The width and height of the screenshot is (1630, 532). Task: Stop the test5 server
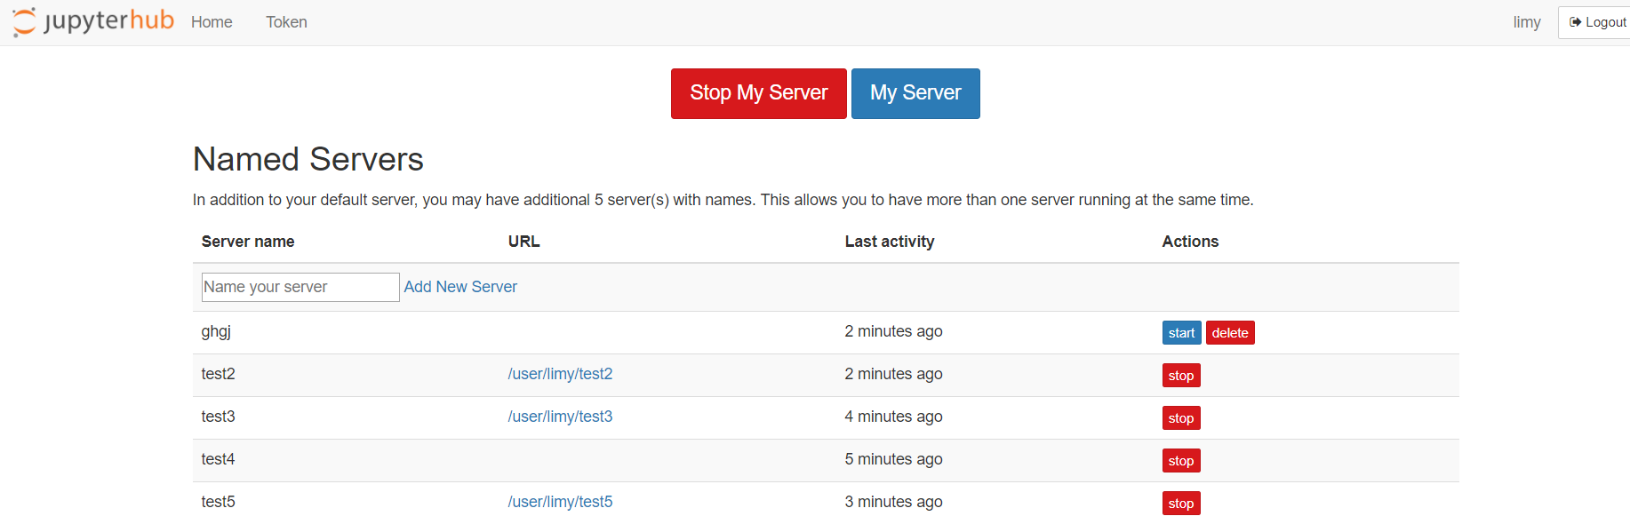click(x=1181, y=504)
